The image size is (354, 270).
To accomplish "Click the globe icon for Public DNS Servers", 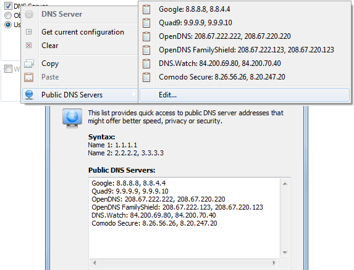I will coord(29,95).
